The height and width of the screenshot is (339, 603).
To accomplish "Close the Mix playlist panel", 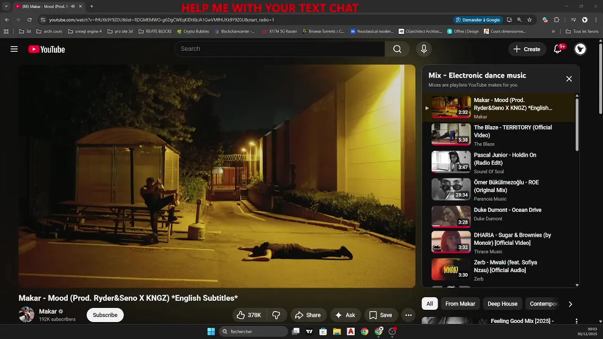I will pos(569,79).
